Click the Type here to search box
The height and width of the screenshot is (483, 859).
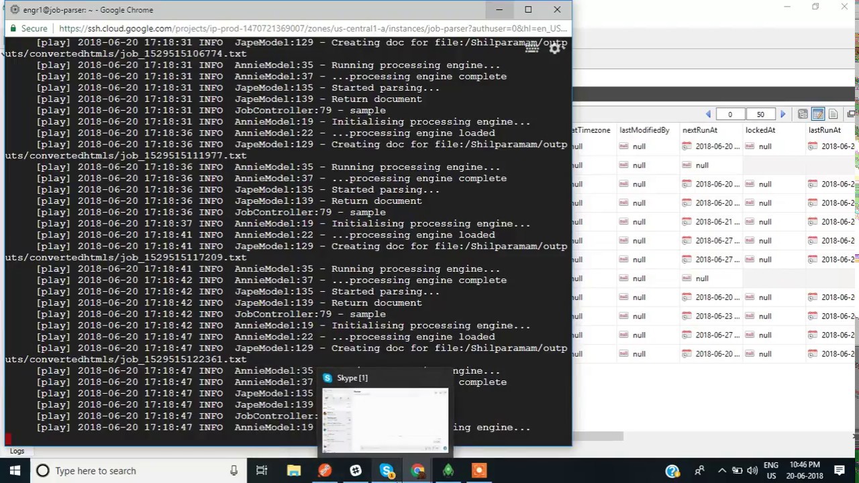(134, 470)
